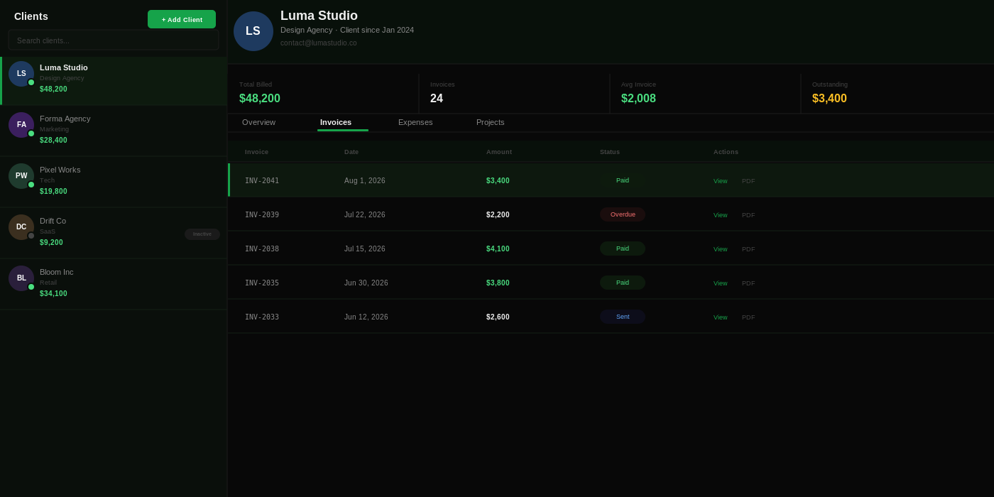Focus the Search clients field
Screen dimensions: 994x497
[x=114, y=40]
